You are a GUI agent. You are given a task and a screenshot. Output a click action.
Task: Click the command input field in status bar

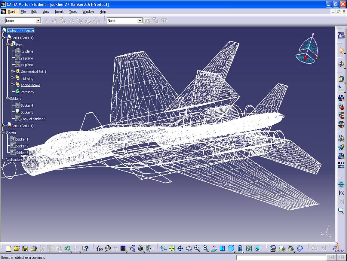click(x=281, y=257)
